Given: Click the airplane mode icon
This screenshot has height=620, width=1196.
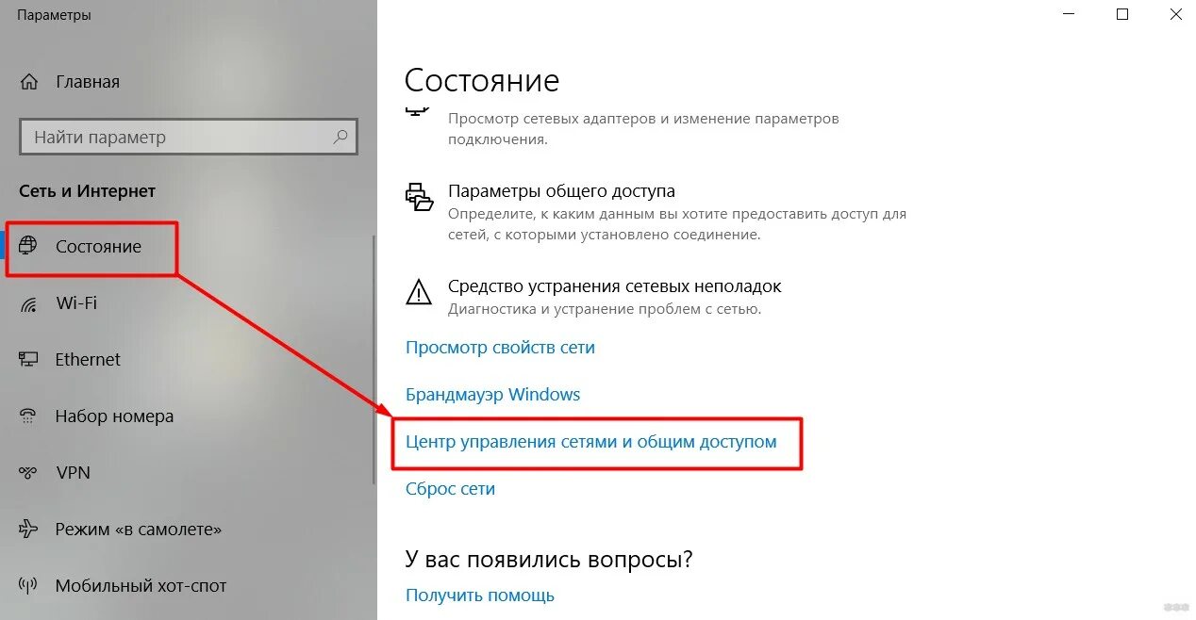Looking at the screenshot, I should [x=28, y=530].
